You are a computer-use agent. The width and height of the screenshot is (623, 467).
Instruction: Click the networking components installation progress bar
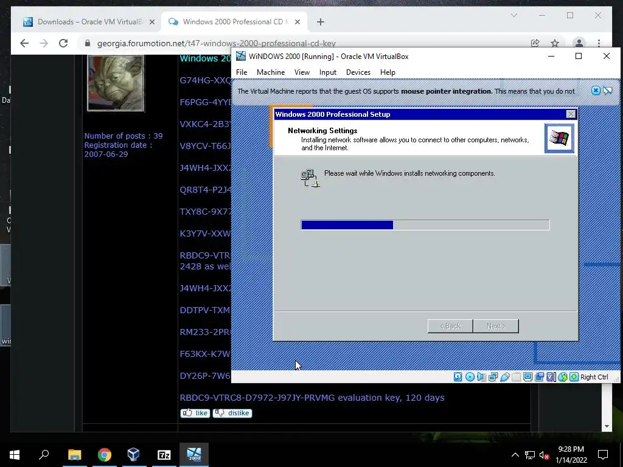425,225
